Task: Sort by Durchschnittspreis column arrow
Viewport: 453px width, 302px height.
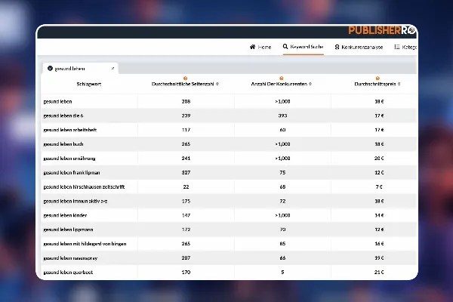Action: pos(399,84)
